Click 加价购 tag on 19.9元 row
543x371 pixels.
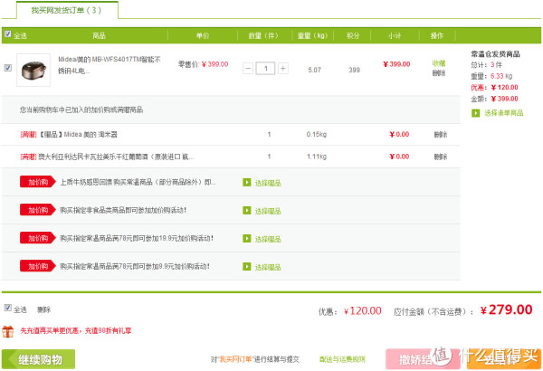(x=38, y=238)
